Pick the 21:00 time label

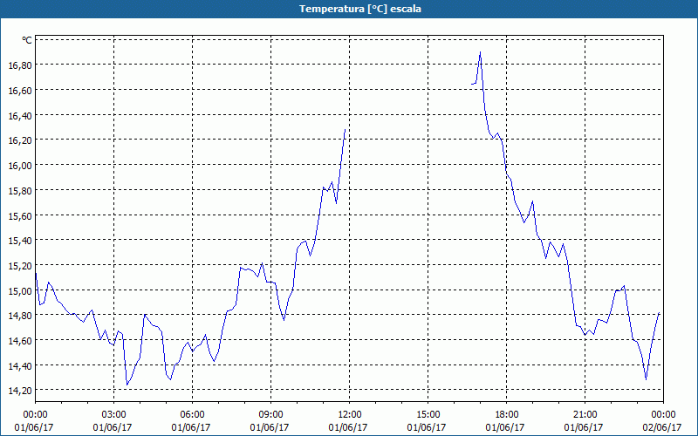585,415
